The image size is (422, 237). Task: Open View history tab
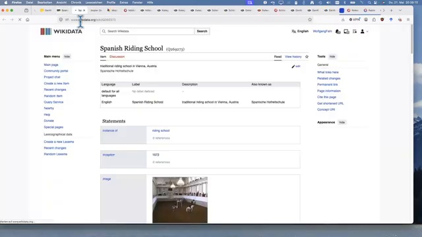click(x=293, y=57)
